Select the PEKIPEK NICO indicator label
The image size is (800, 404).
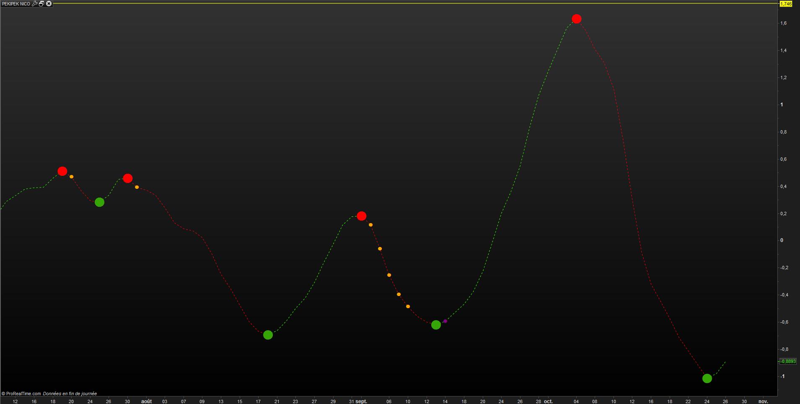pos(16,4)
